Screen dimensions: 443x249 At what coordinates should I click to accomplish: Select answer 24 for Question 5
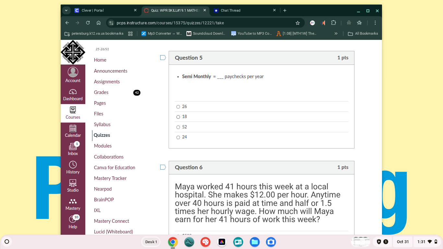[x=178, y=137]
